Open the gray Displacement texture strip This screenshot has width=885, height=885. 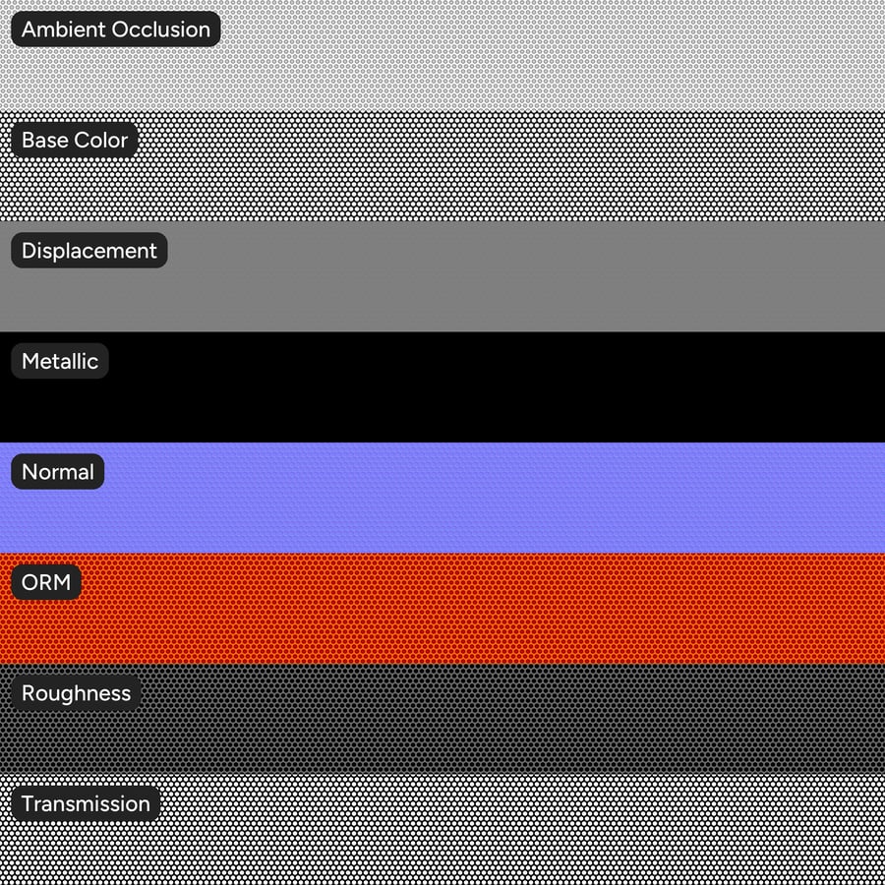(442, 276)
